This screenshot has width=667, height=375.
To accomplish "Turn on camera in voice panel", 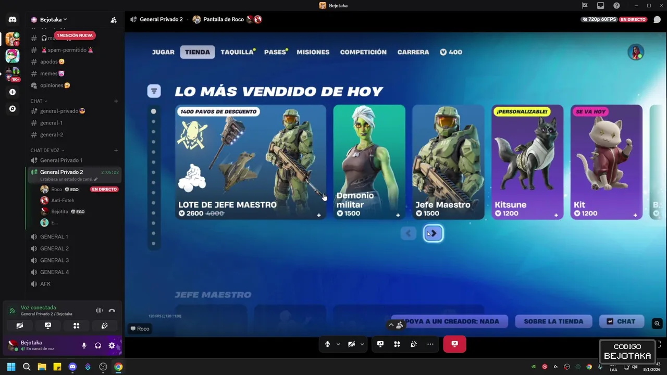I will click(x=20, y=326).
